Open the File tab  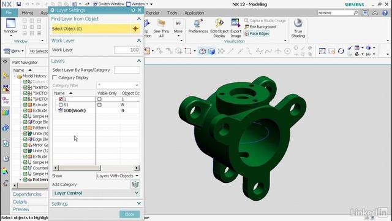click(x=9, y=13)
